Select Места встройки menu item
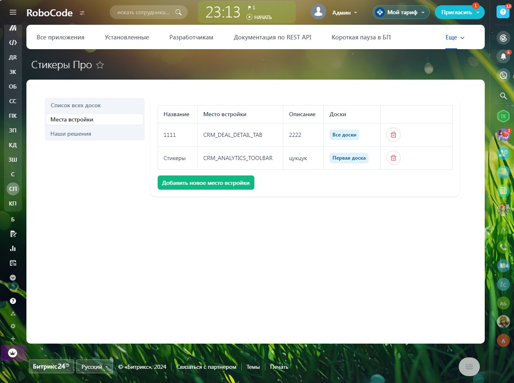 tap(95, 119)
